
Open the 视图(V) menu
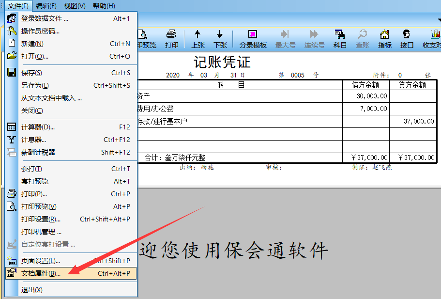pos(74,6)
